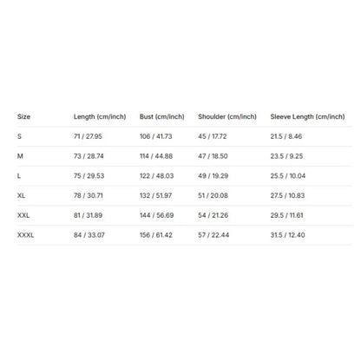Select the Shoulder (cm/inch) header
The image size is (361, 361).
pyautogui.click(x=227, y=117)
